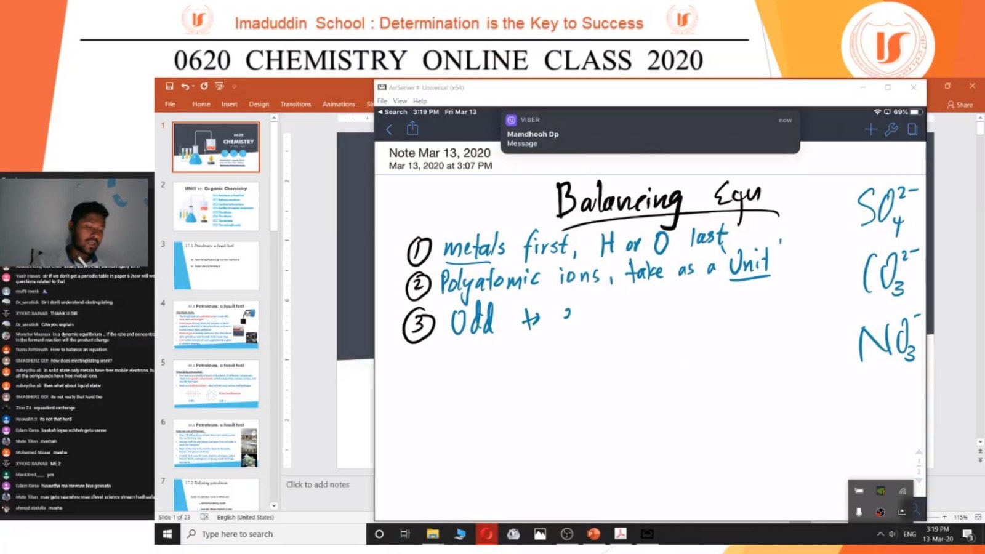
Task: Tap the wrench tools icon
Action: (891, 129)
